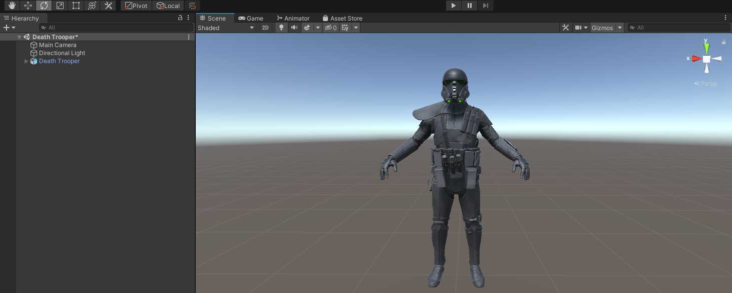Mute scene audio toggle
The image size is (732, 293).
coord(294,28)
